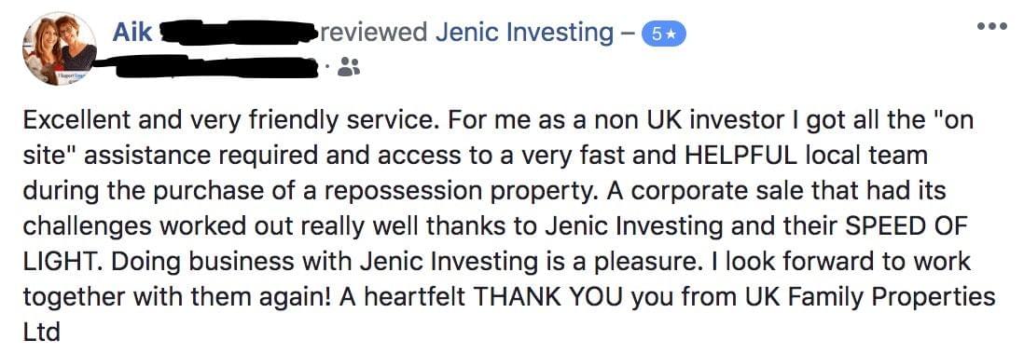Open the reviewer name Aik
1024x354 pixels.
131,32
